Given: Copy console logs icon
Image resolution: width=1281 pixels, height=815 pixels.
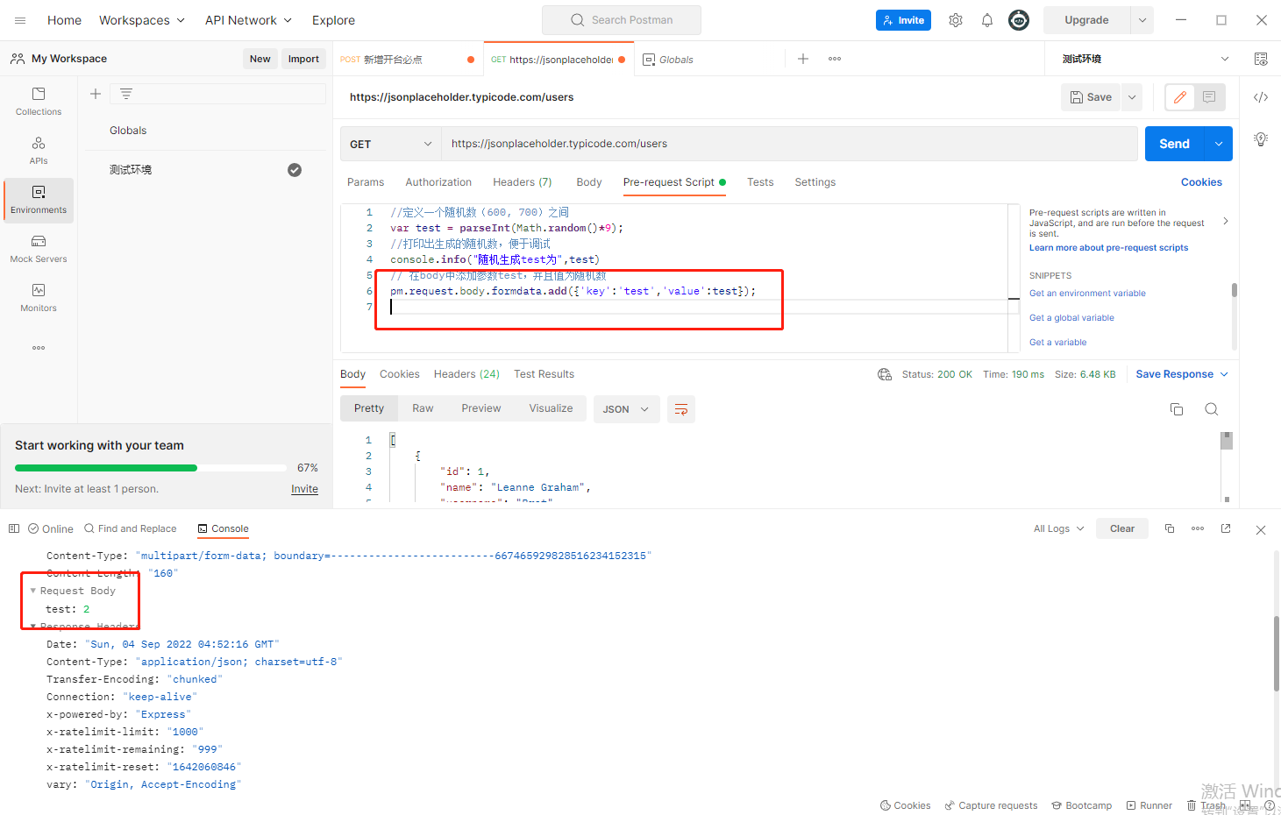Looking at the screenshot, I should (1170, 528).
